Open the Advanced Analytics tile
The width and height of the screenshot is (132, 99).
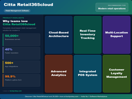59,74
